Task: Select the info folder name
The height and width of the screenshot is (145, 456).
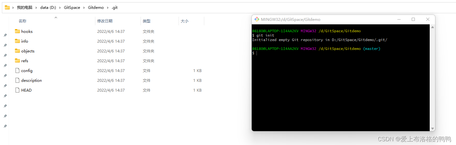Action: pos(25,41)
